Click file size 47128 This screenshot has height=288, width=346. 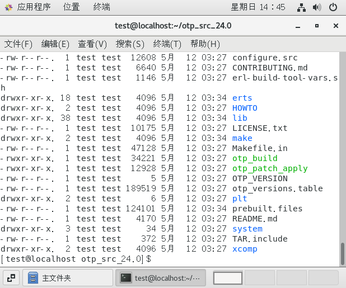(x=143, y=148)
